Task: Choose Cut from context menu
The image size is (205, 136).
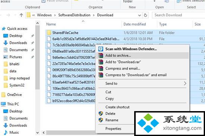Action: click(142, 92)
